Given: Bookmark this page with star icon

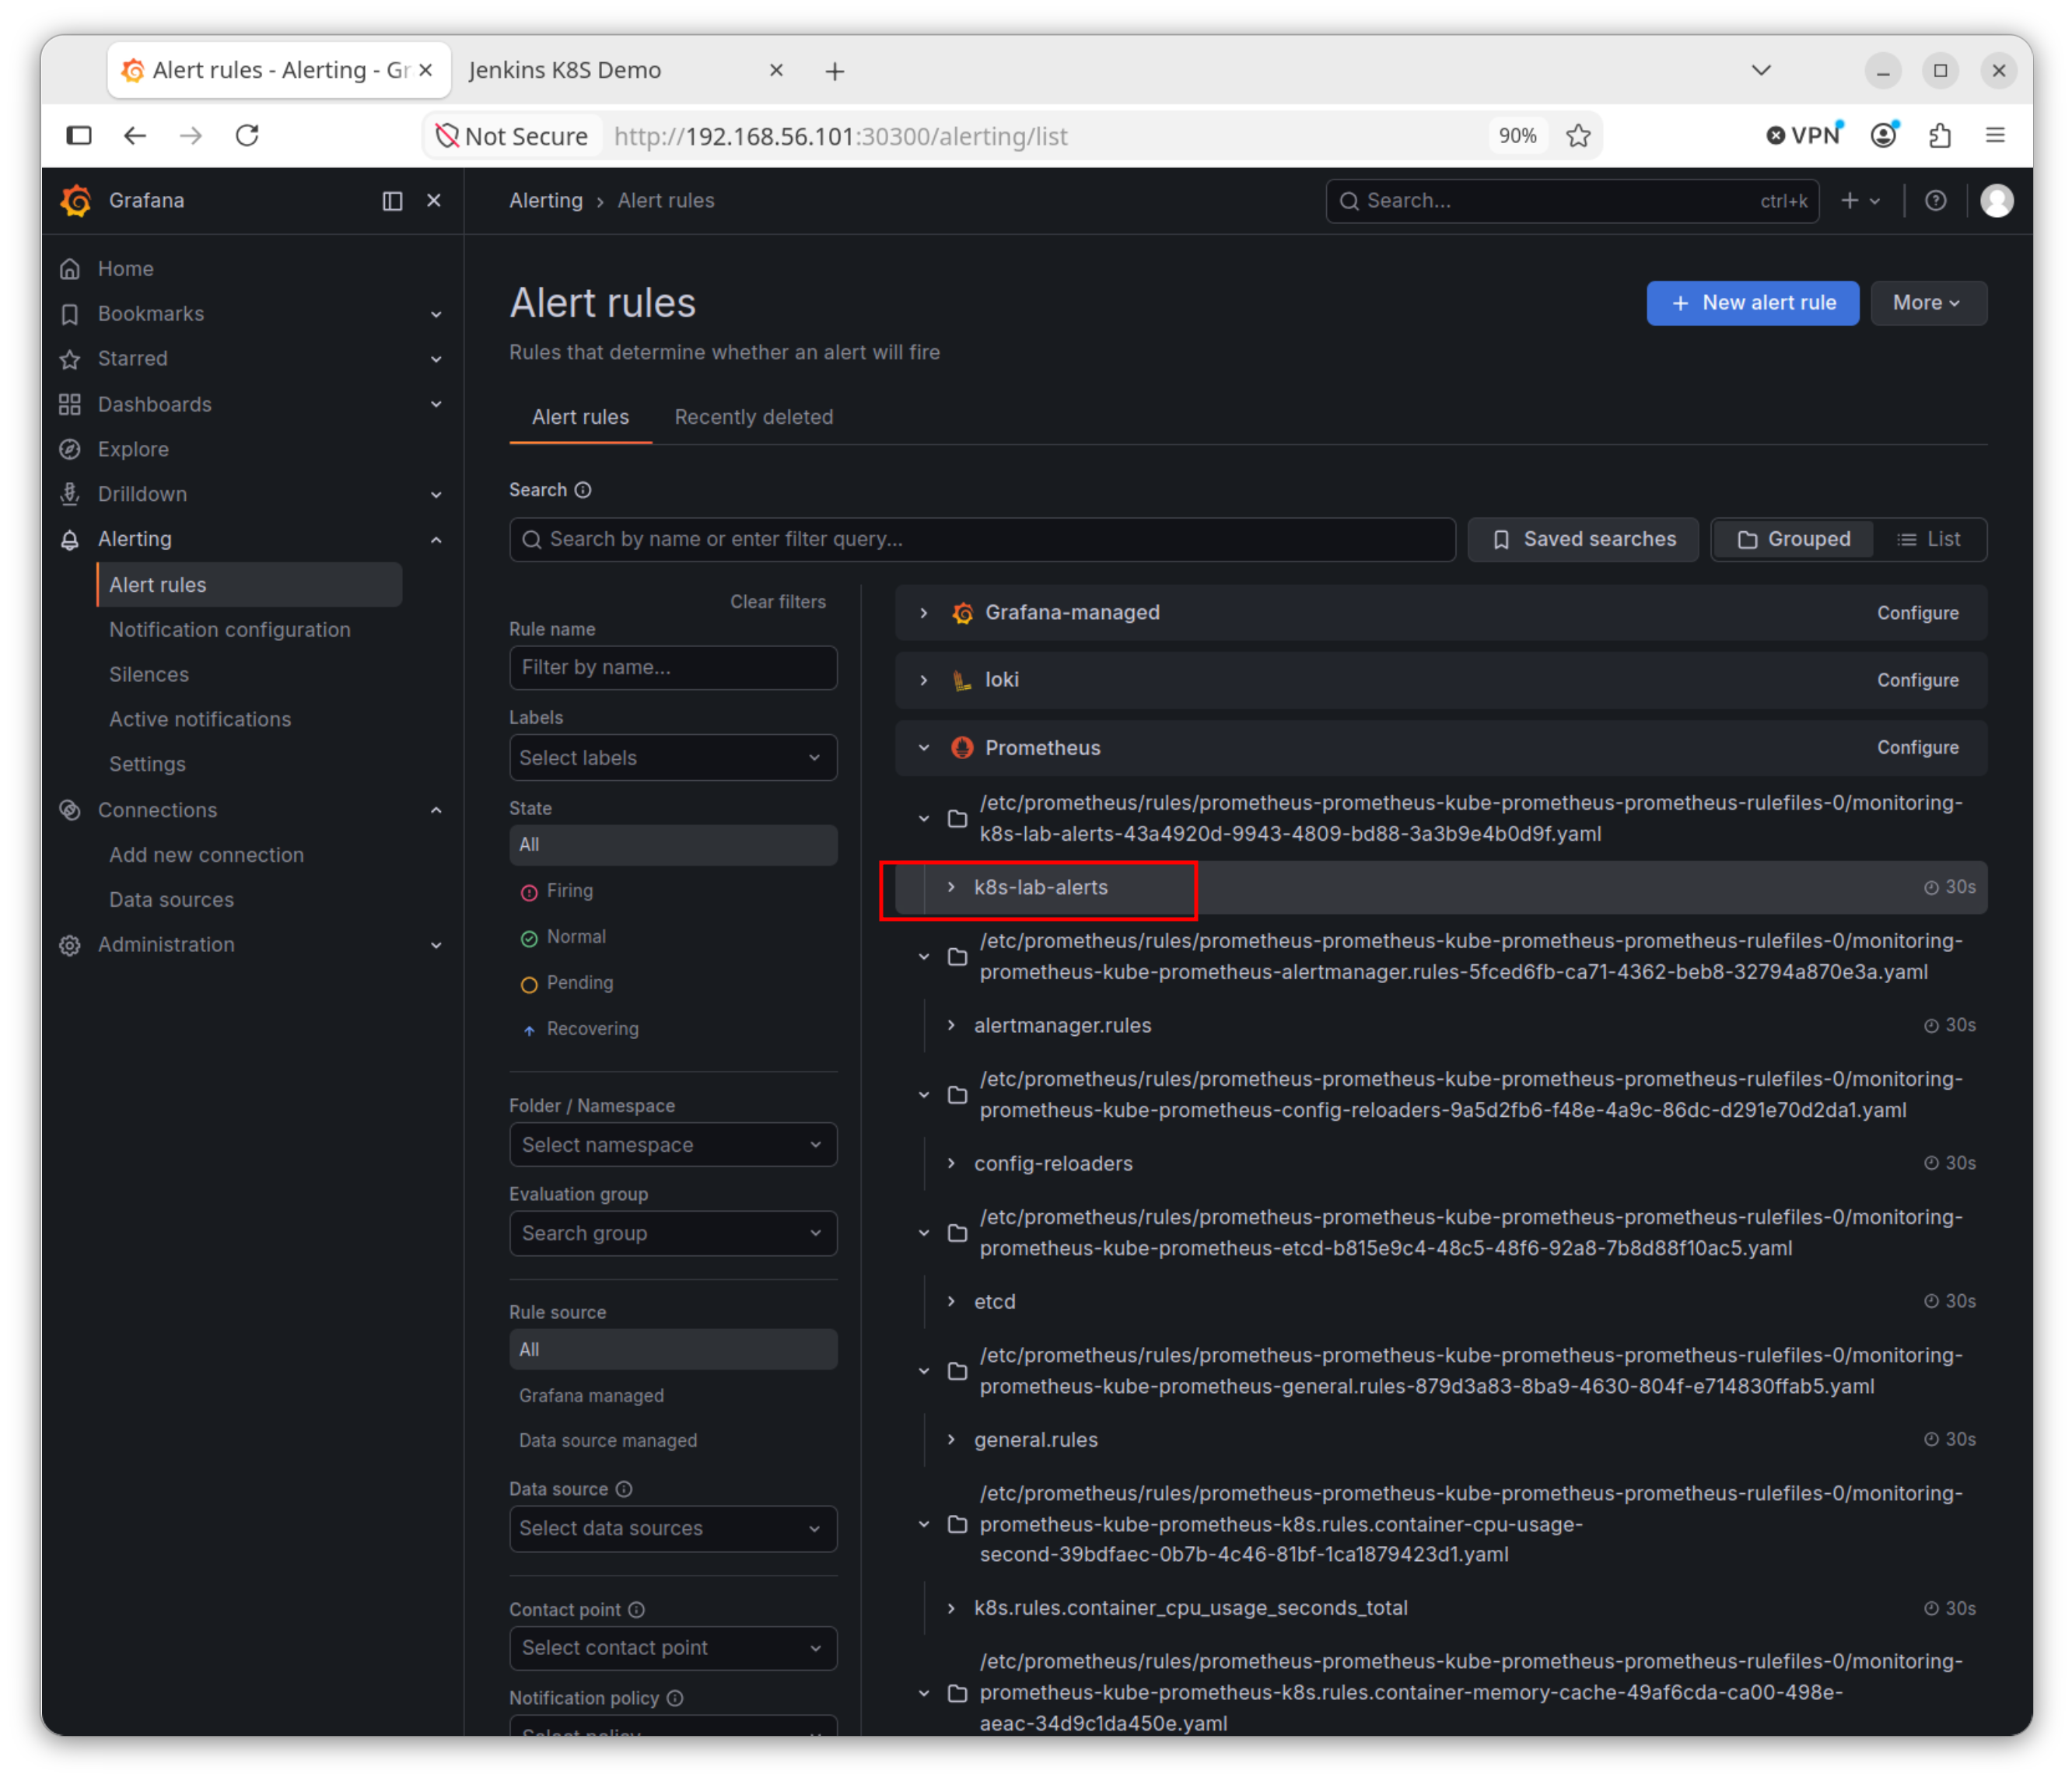Looking at the screenshot, I should (1578, 136).
